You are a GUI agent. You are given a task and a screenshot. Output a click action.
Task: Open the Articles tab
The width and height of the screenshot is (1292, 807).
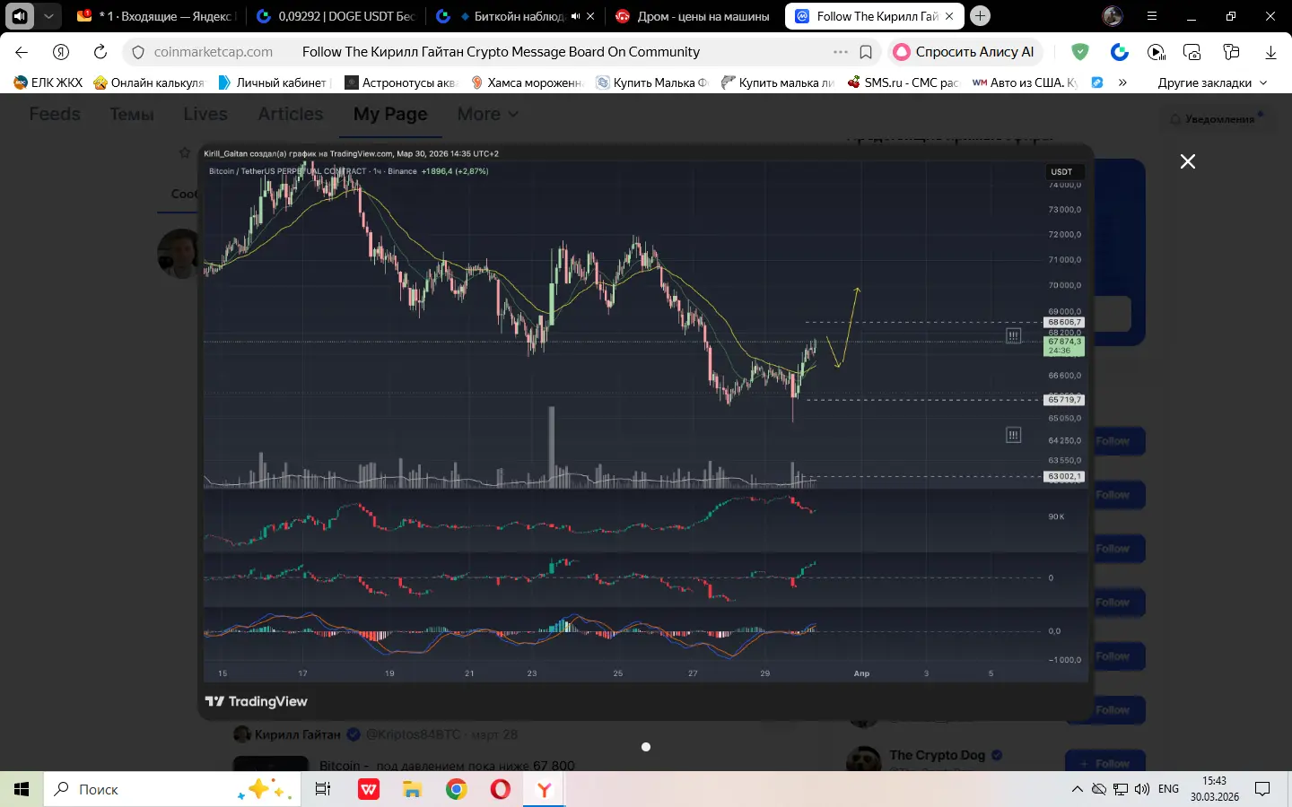(291, 114)
